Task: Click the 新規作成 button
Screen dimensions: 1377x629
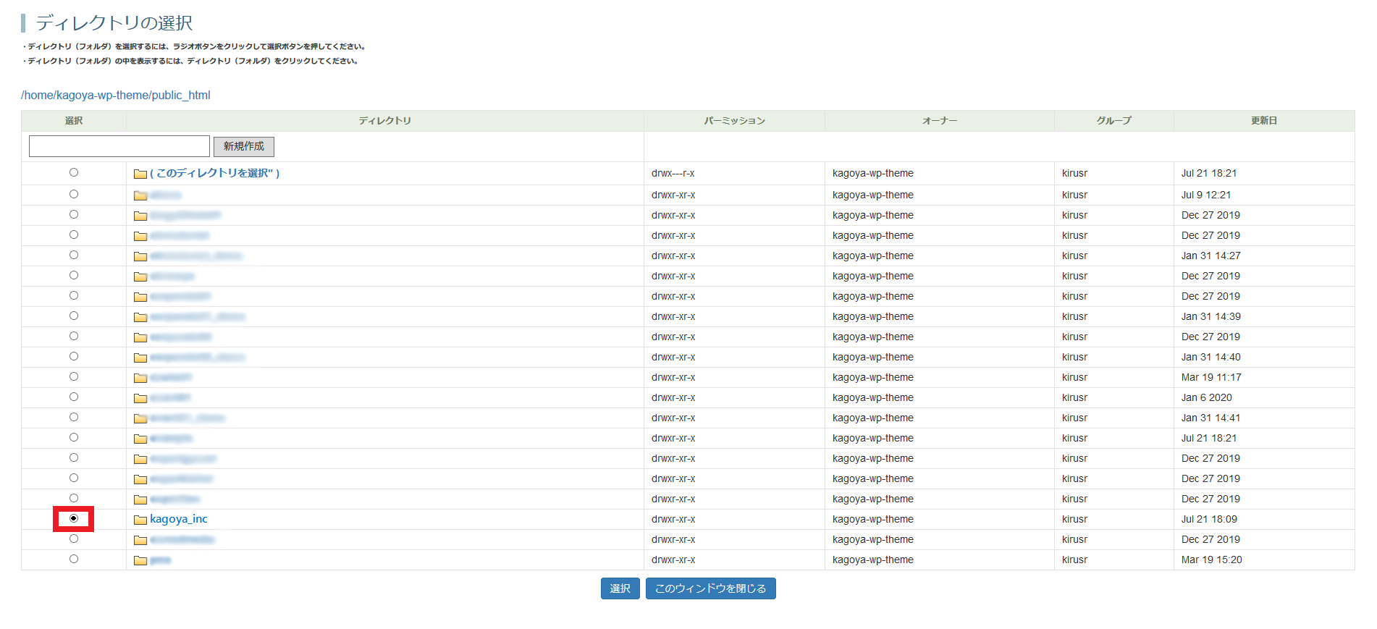Action: coord(244,146)
